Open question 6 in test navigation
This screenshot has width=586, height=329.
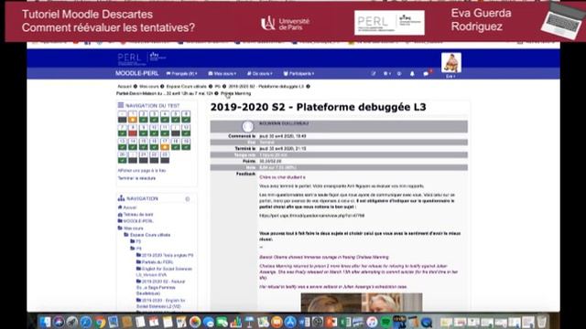tap(186, 116)
